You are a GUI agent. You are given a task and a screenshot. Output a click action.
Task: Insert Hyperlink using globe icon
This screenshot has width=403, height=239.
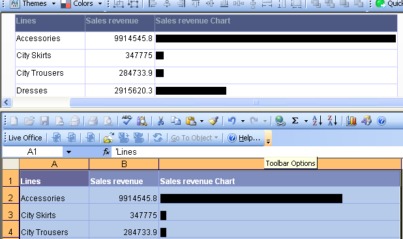[x=280, y=121]
